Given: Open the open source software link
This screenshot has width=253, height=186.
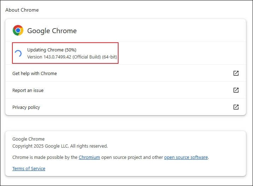Looking at the screenshot, I should (x=186, y=157).
